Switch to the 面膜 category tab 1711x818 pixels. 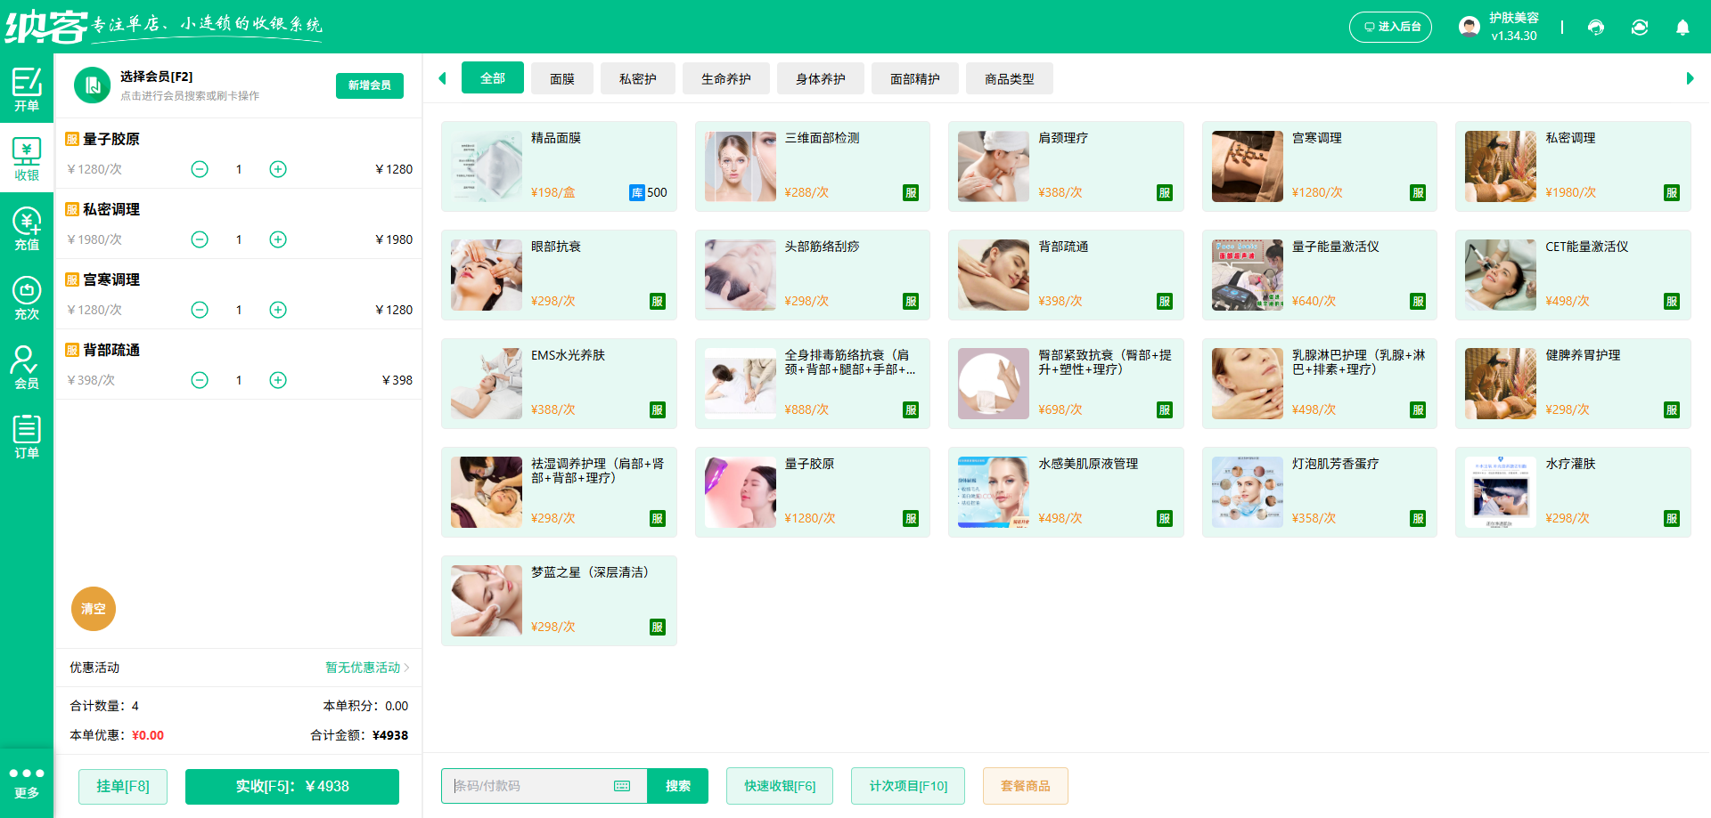[562, 77]
